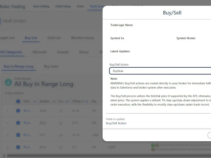Click the 4 items selected label
The width and height of the screenshot is (211, 158).
point(14,93)
